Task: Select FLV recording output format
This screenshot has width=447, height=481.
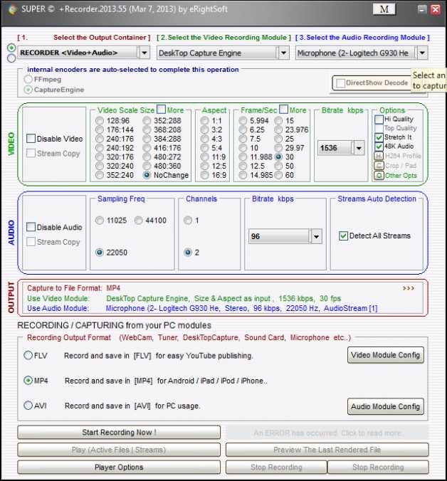Action: [x=28, y=355]
